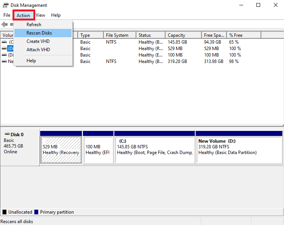
Task: Click the 65 % free cell
Action: [234, 42]
